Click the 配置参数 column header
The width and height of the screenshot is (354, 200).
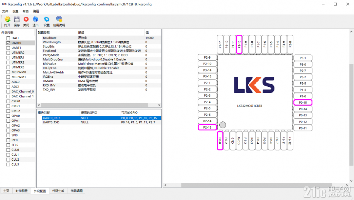coord(57,32)
